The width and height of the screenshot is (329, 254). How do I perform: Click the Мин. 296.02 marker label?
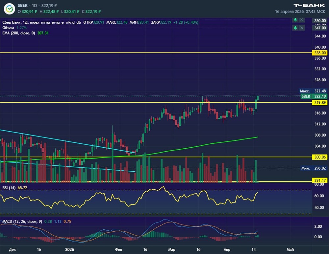[305, 168]
